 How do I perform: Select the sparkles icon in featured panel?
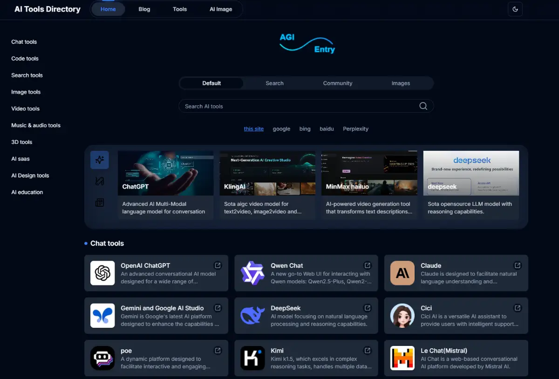click(x=100, y=160)
